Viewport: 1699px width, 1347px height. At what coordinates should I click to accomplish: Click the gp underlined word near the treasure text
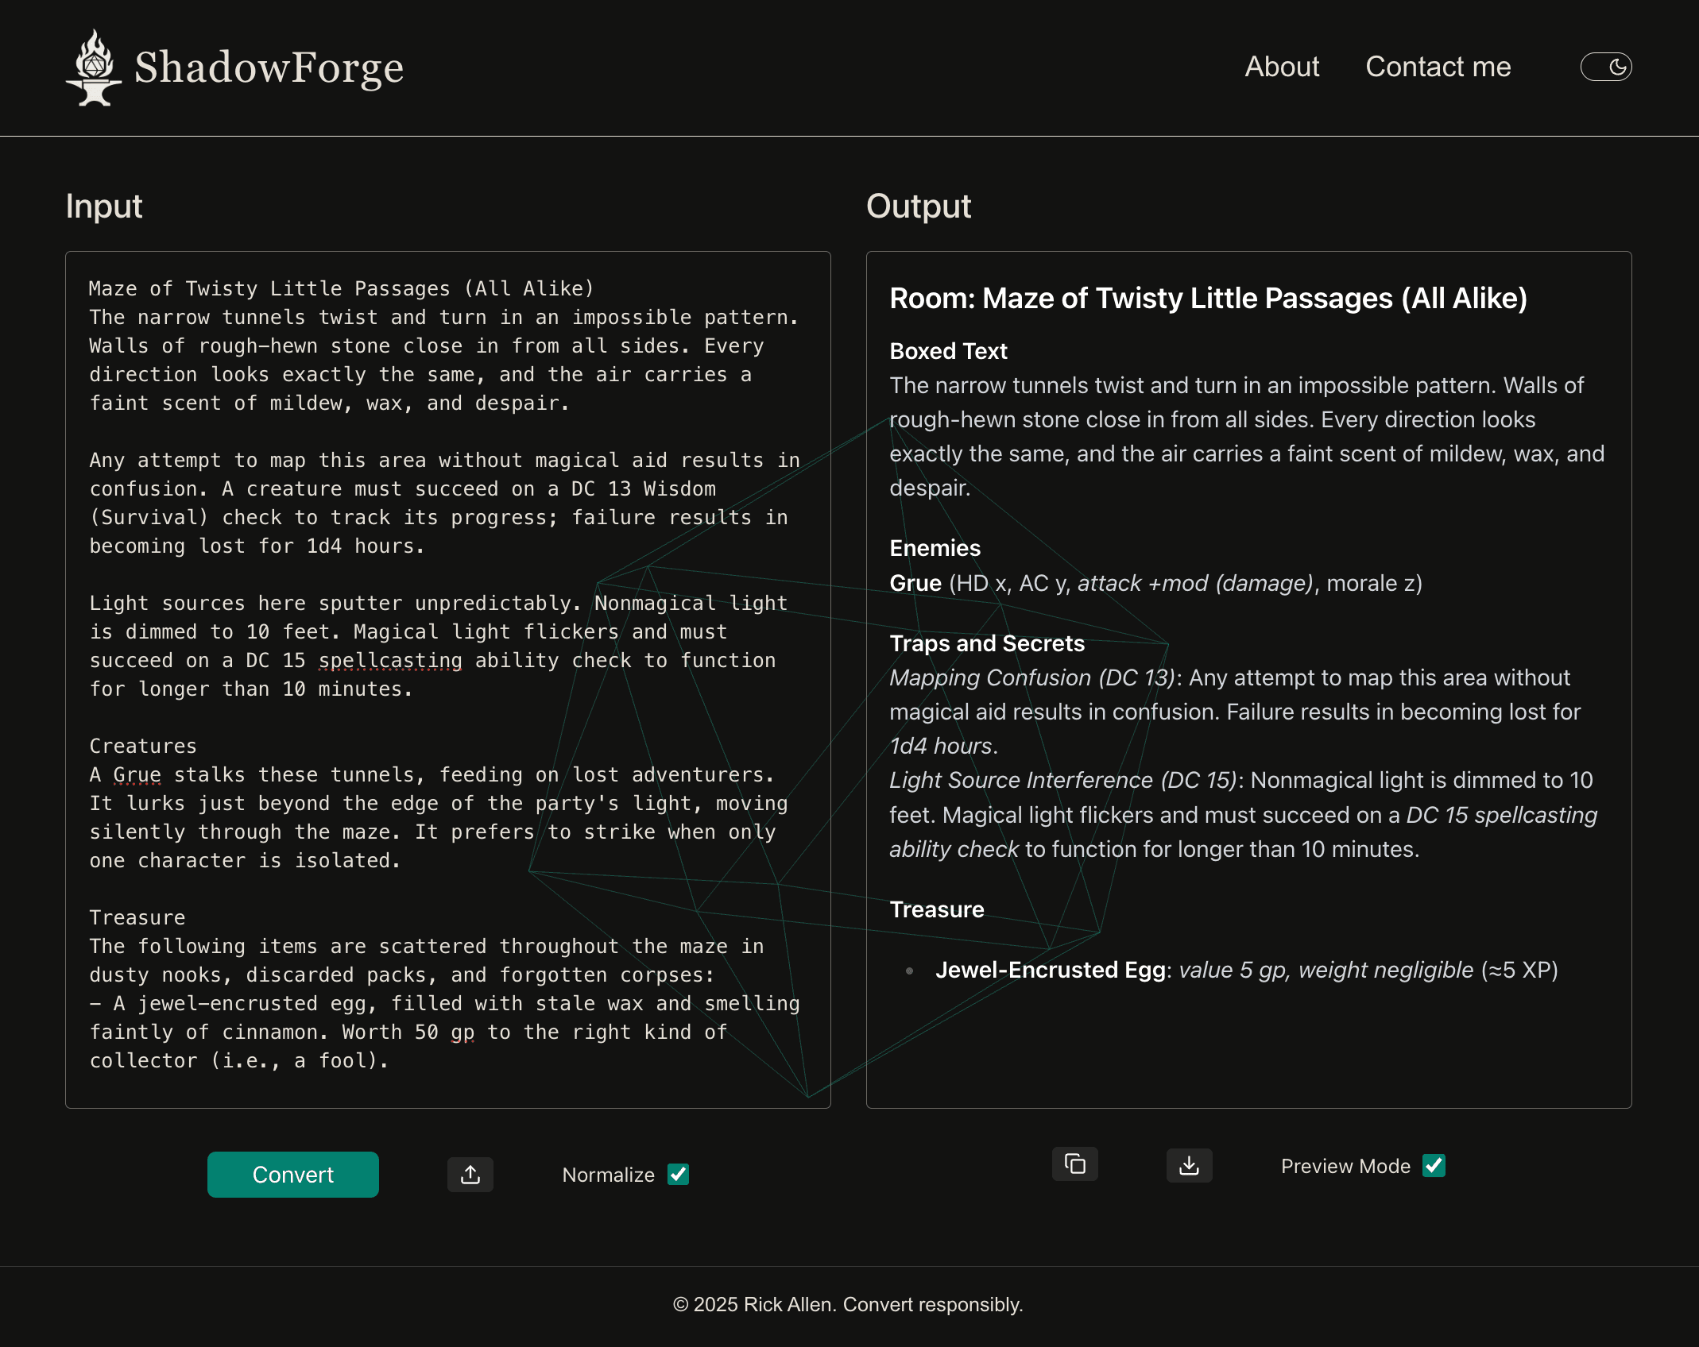(x=462, y=1032)
